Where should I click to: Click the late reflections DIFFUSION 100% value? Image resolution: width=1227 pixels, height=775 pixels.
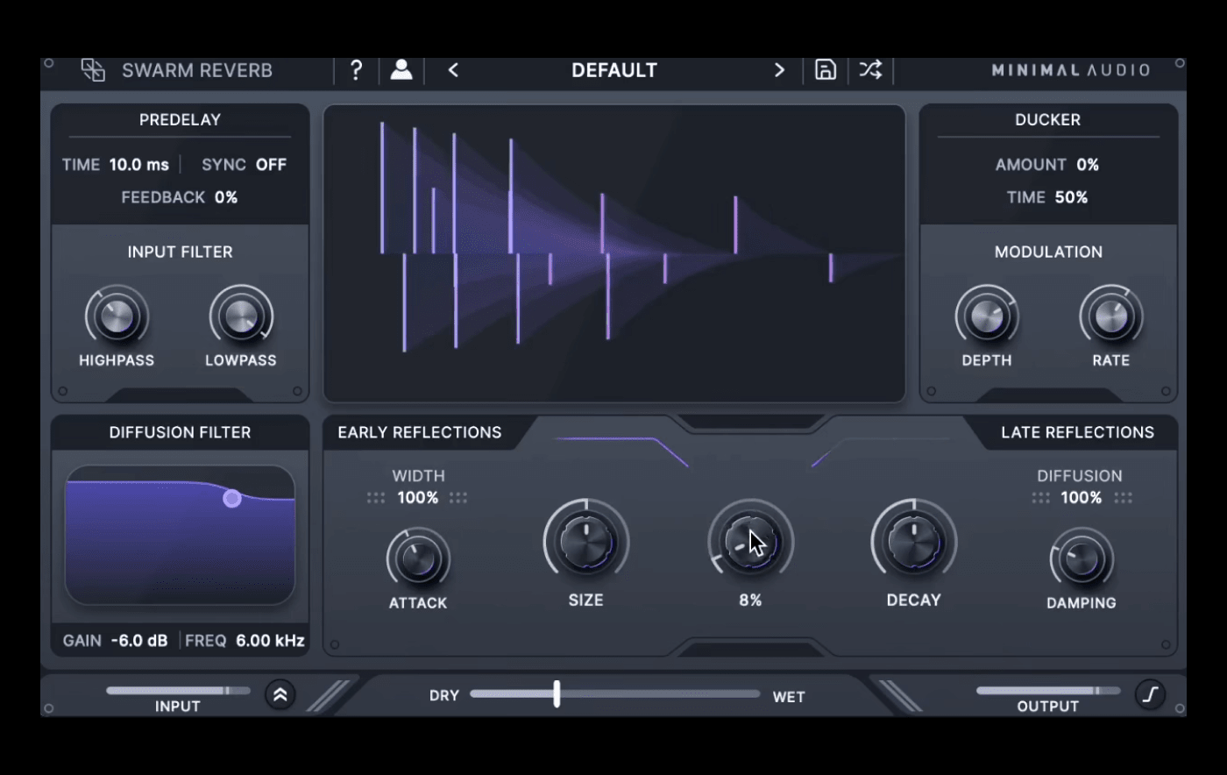point(1082,498)
